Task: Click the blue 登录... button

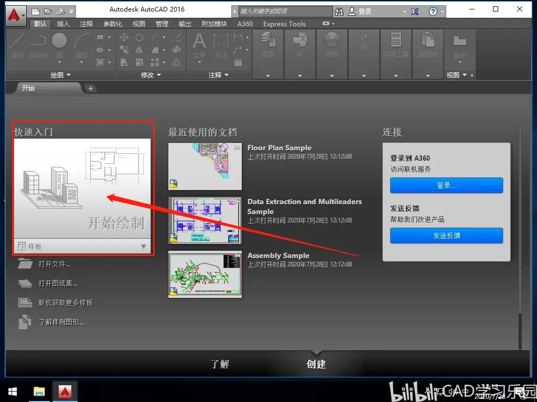Action: [446, 185]
